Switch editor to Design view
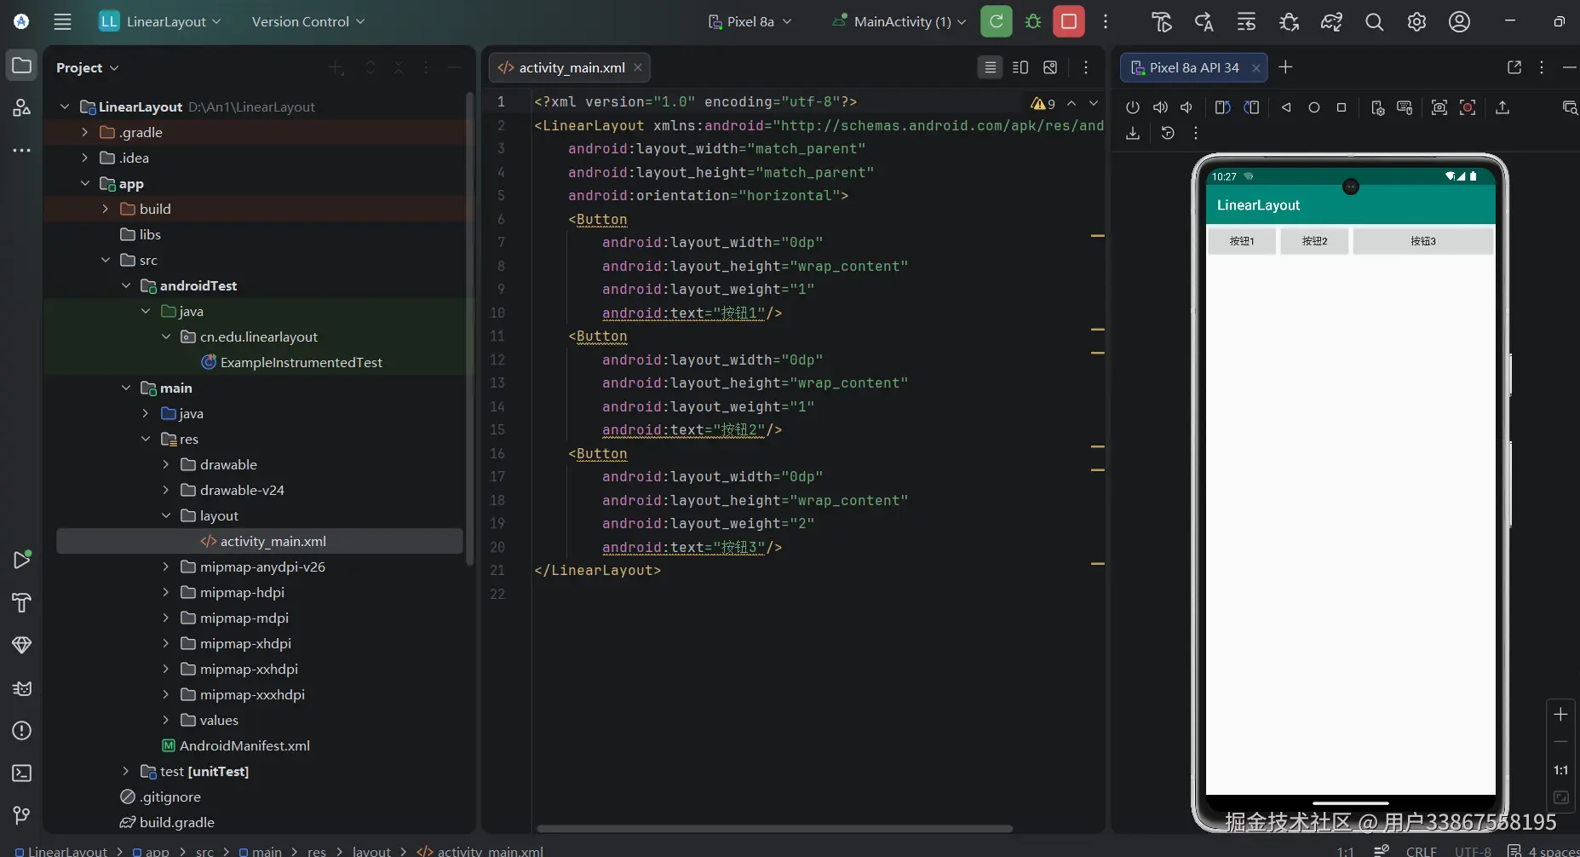 point(1050,67)
